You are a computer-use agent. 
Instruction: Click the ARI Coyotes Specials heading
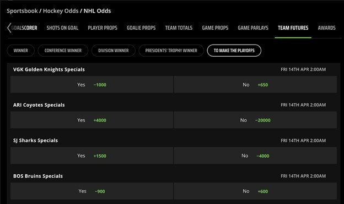point(39,105)
